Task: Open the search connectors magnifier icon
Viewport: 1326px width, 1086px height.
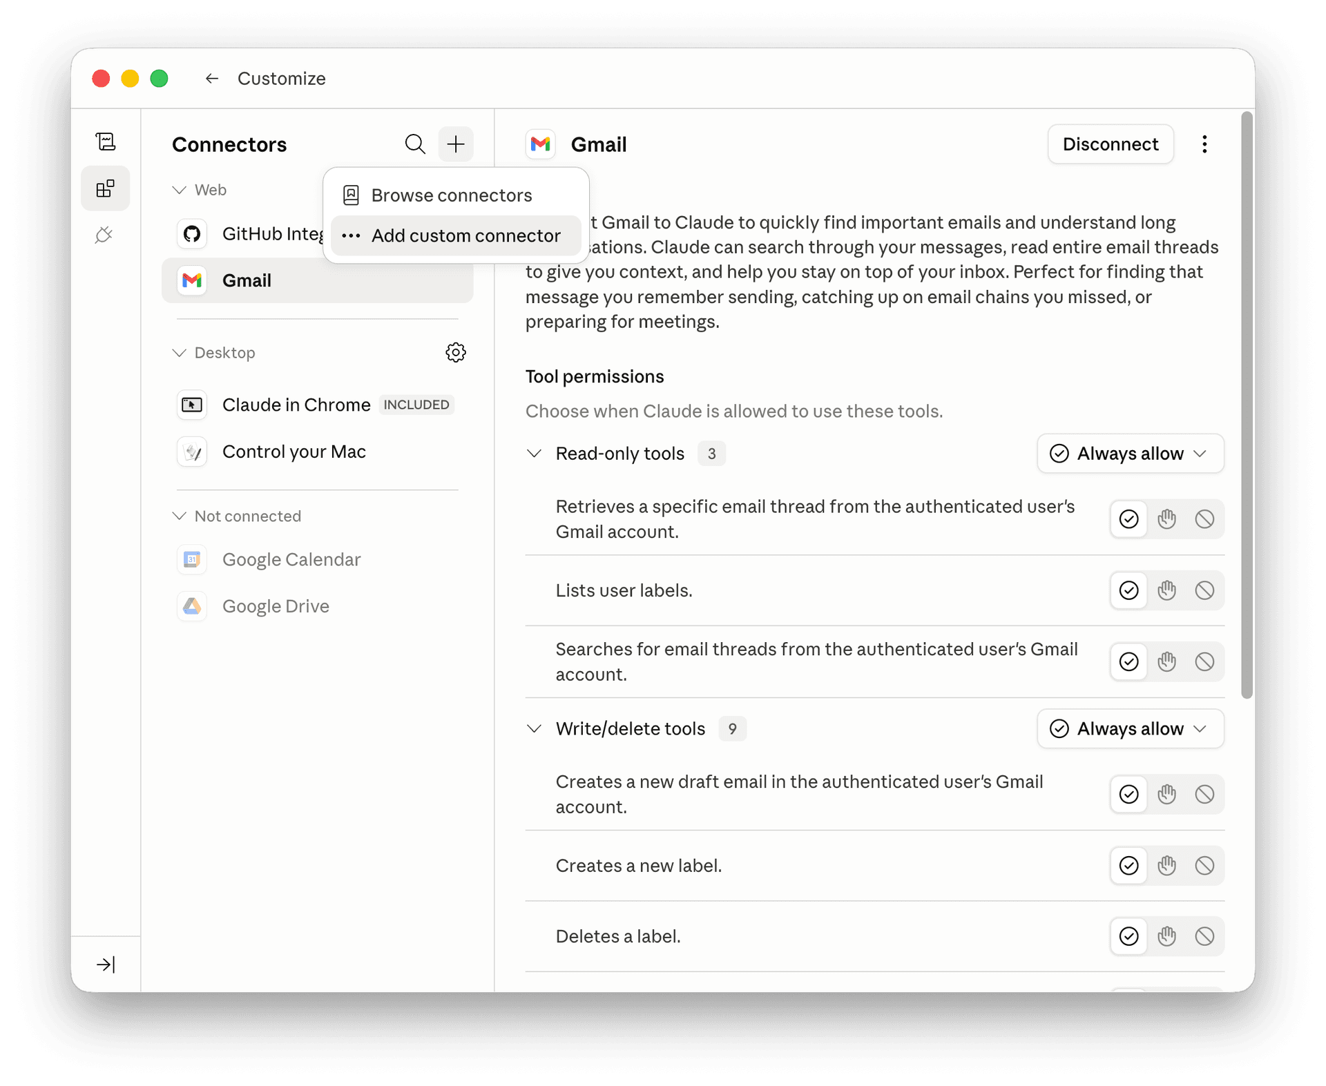Action: 414,144
